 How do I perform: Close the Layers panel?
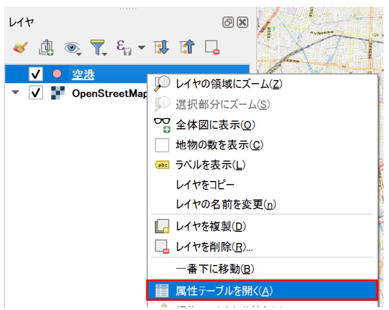pyautogui.click(x=242, y=22)
